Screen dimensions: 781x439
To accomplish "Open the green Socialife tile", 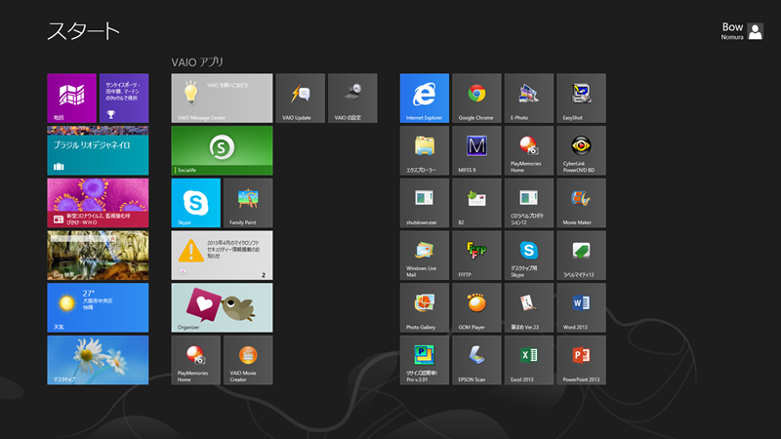I will click(223, 150).
